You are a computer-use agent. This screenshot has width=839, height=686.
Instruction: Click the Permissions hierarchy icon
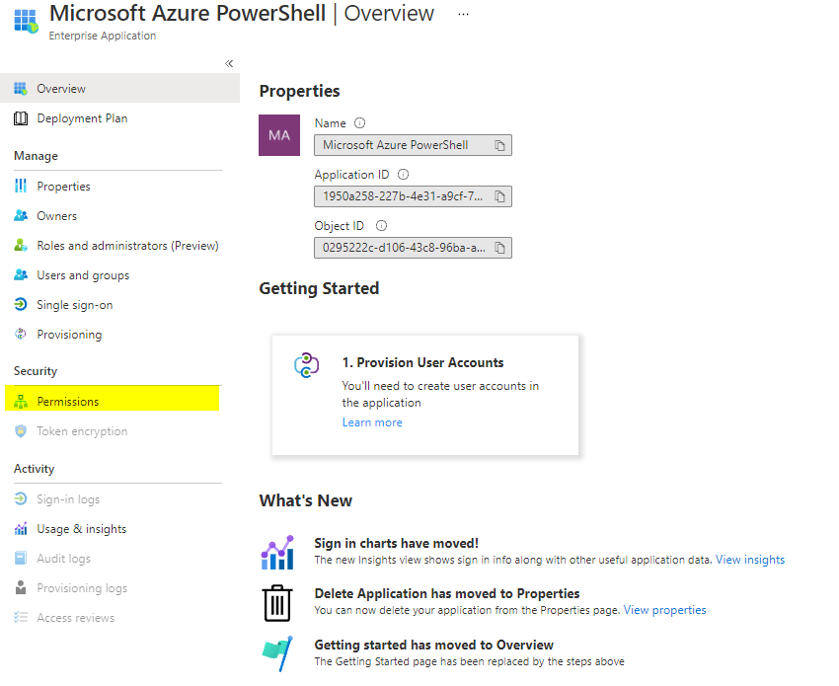pyautogui.click(x=21, y=402)
